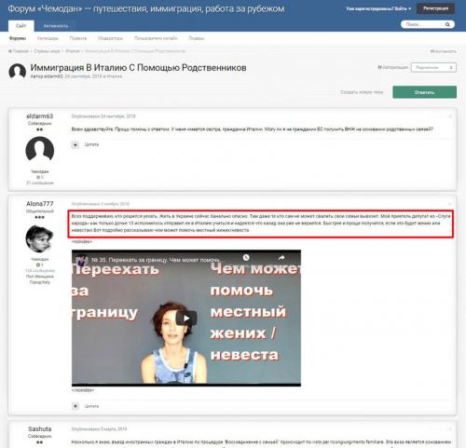The width and height of the screenshot is (466, 448).
Task: Expand the sign-in dropdown next to Регистрация
Action: click(x=378, y=8)
